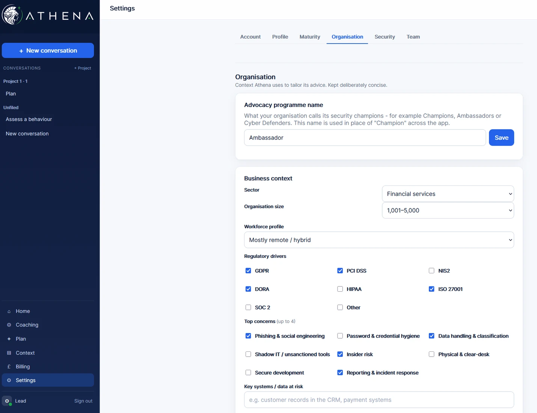Click the Athena helmet logo

point(12,15)
